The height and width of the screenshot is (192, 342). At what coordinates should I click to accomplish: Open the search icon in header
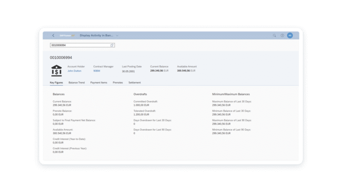[275, 36]
